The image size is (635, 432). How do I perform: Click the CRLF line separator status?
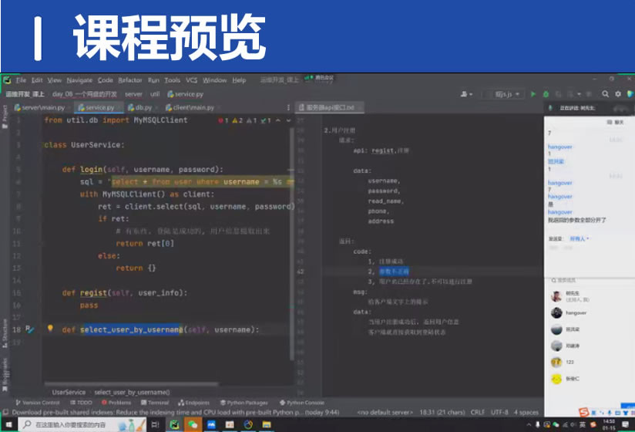(x=478, y=412)
